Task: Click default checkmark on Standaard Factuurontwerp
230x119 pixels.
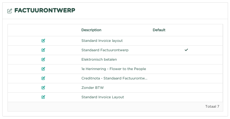Action: (x=186, y=50)
